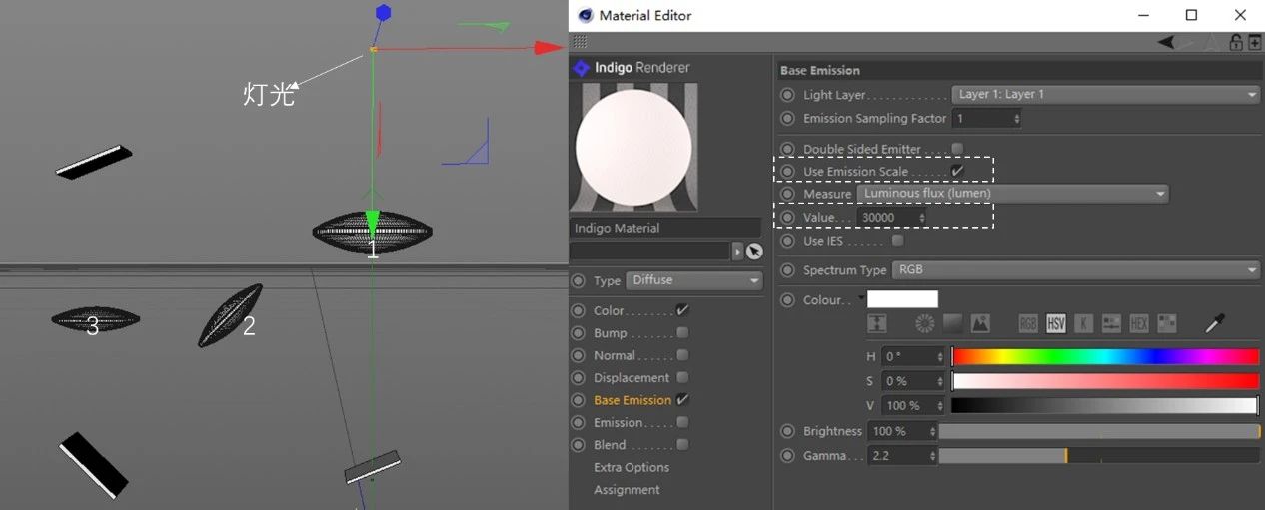
Task: Select the Bump channel label
Action: pyautogui.click(x=611, y=333)
